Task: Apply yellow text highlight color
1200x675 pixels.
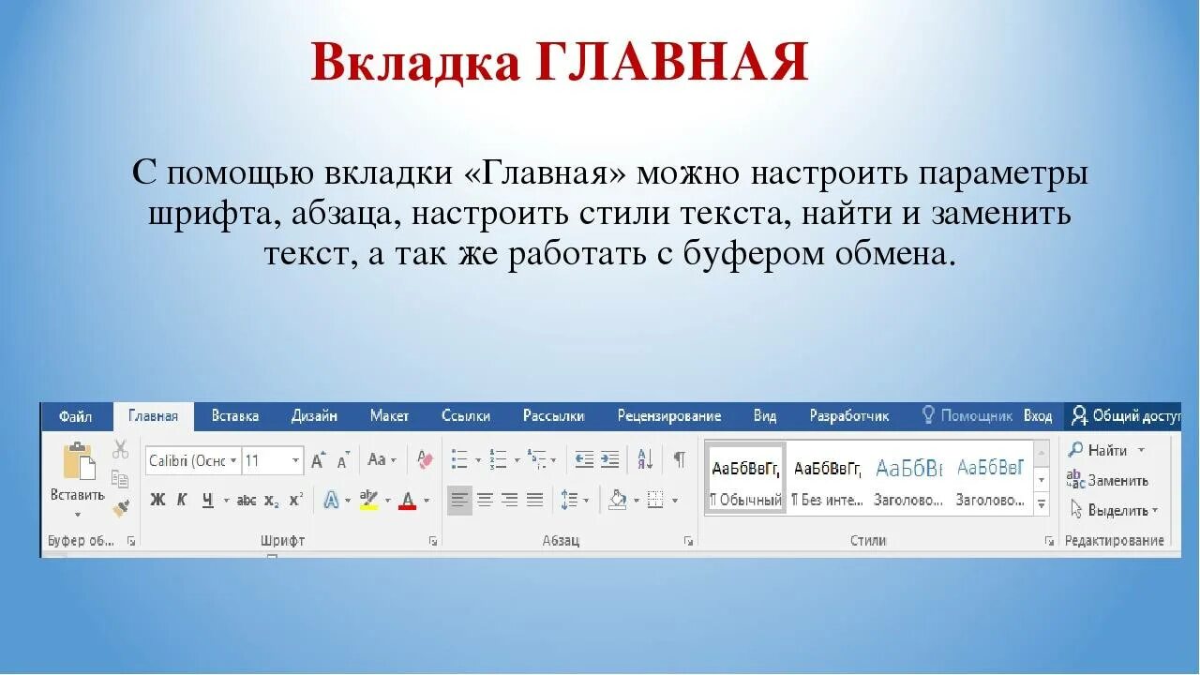Action: coord(368,501)
